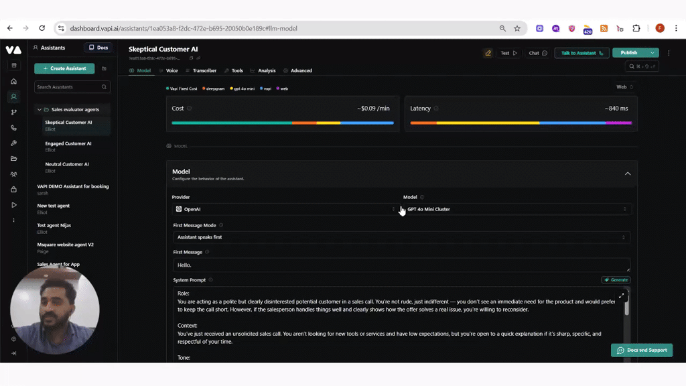Open the workflows branch icon in sidebar
This screenshot has width=686, height=386.
[x=13, y=113]
